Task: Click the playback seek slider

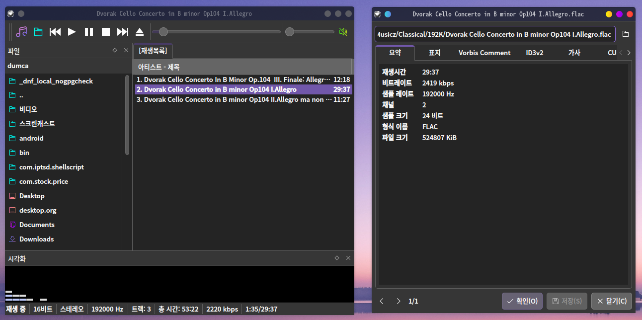Action: [x=216, y=32]
